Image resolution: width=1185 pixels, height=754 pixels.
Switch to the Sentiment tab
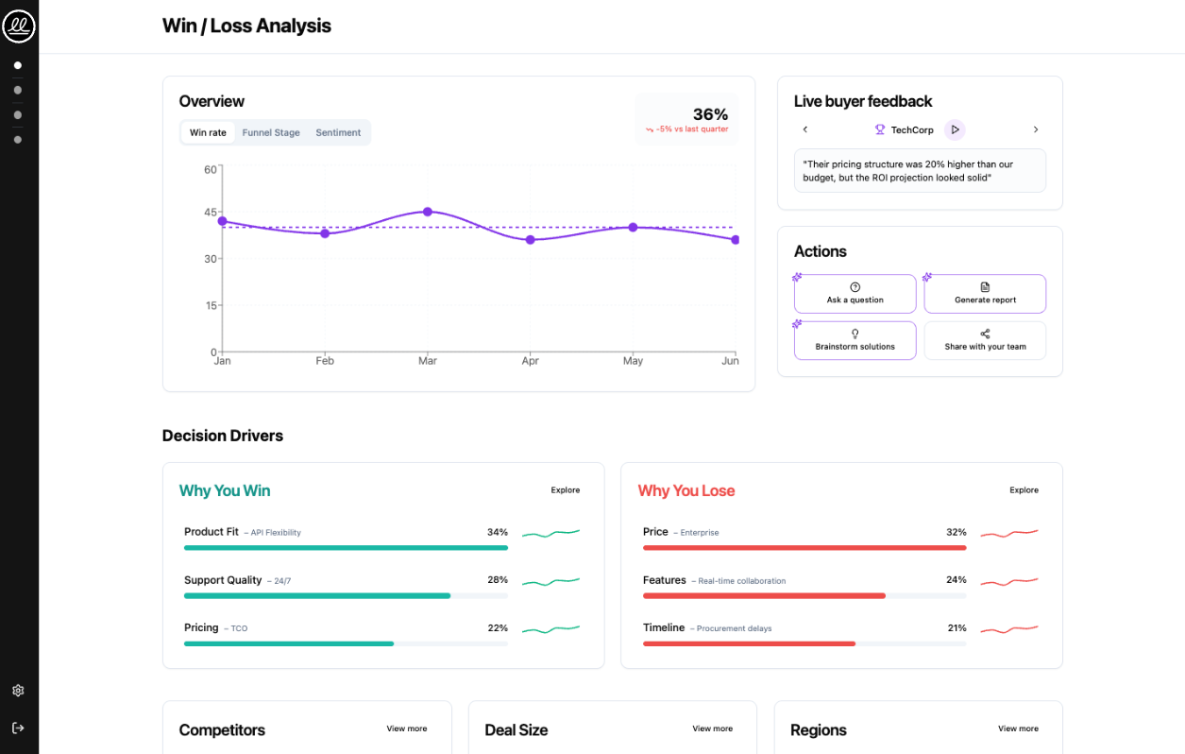tap(338, 132)
